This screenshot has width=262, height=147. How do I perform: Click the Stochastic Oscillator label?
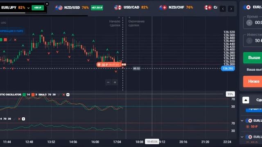11,94
